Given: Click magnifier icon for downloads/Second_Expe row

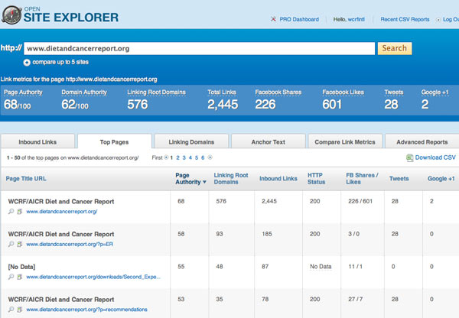Looking at the screenshot, I should [11, 277].
